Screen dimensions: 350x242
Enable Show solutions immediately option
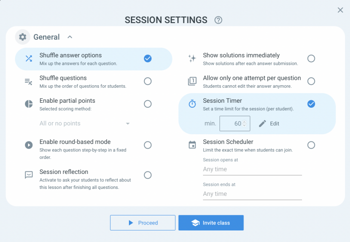pyautogui.click(x=311, y=59)
